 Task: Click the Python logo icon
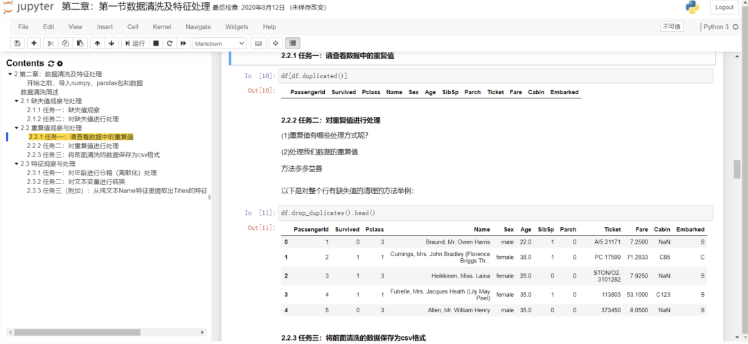[x=693, y=7]
